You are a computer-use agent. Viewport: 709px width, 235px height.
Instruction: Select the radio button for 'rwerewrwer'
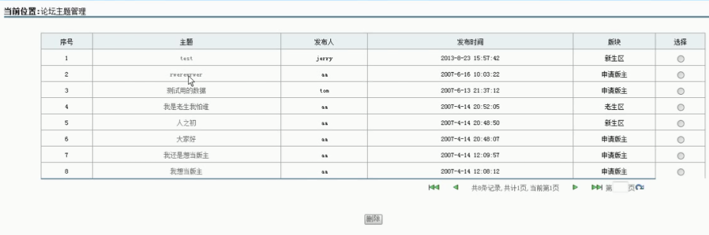click(680, 75)
